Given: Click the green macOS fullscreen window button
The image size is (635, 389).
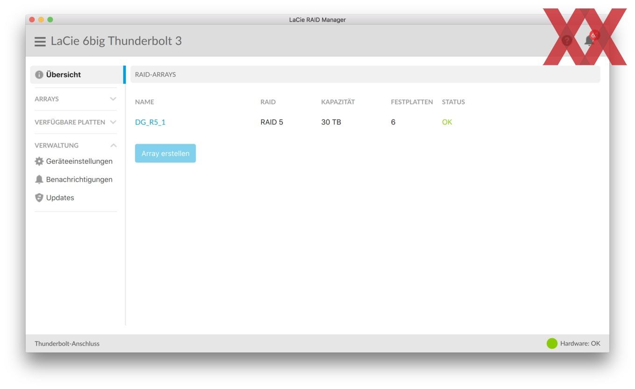Looking at the screenshot, I should [x=50, y=20].
